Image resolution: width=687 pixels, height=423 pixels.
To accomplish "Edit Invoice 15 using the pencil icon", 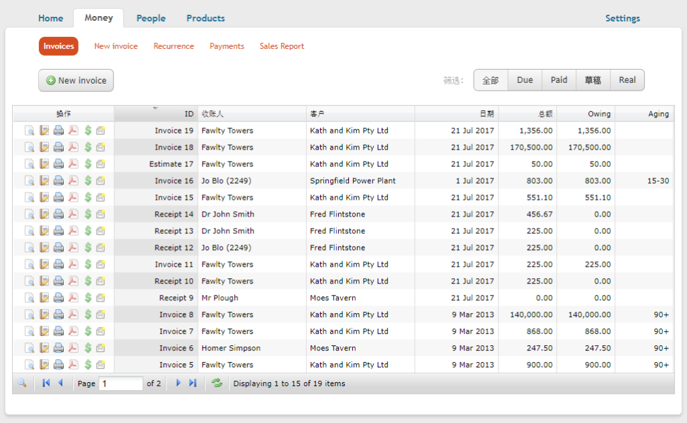I will (x=44, y=198).
